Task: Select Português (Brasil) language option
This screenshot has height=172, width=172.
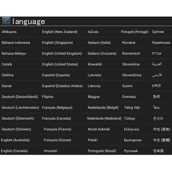Action: [102, 151]
